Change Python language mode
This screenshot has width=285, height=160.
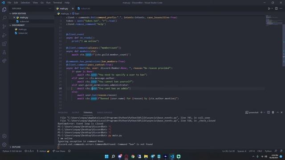pyautogui.click(x=268, y=151)
